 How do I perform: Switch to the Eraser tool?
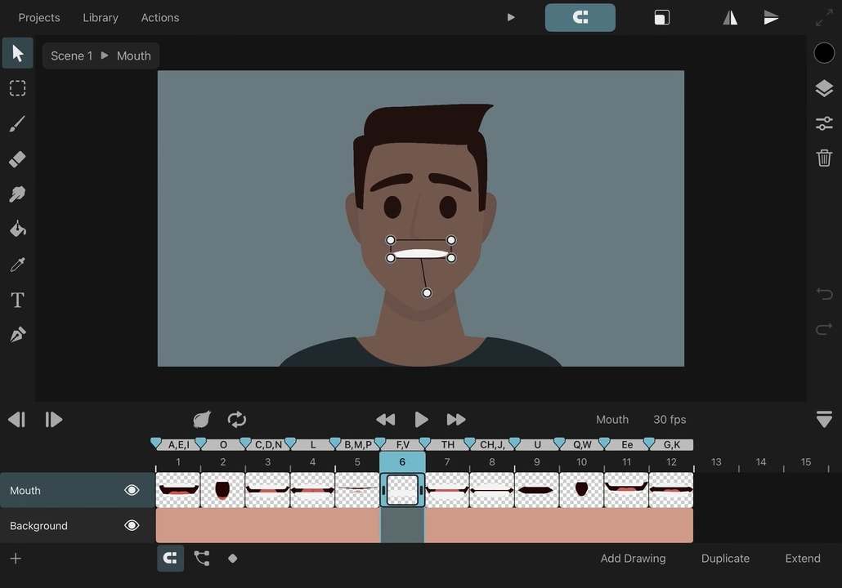tap(17, 158)
